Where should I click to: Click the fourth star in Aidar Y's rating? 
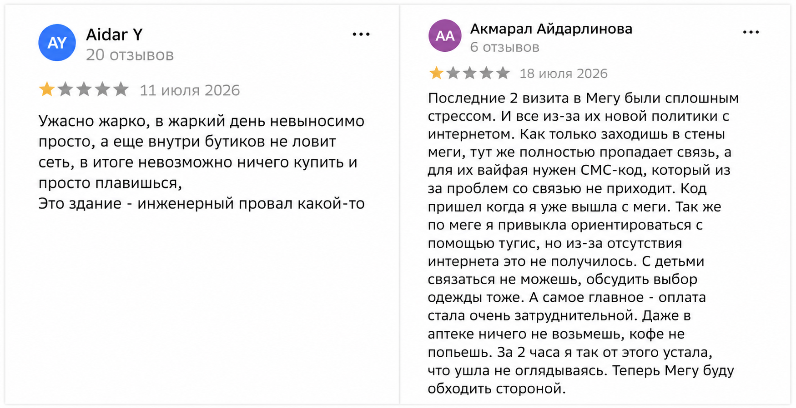(x=102, y=89)
